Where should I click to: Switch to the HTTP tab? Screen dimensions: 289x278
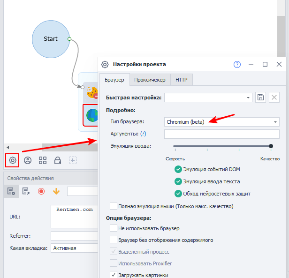pyautogui.click(x=182, y=80)
